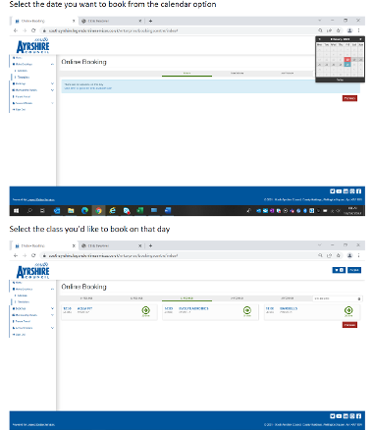Click the Windows Start button
Image resolution: width=373 pixels, height=430 pixels.
(16, 210)
